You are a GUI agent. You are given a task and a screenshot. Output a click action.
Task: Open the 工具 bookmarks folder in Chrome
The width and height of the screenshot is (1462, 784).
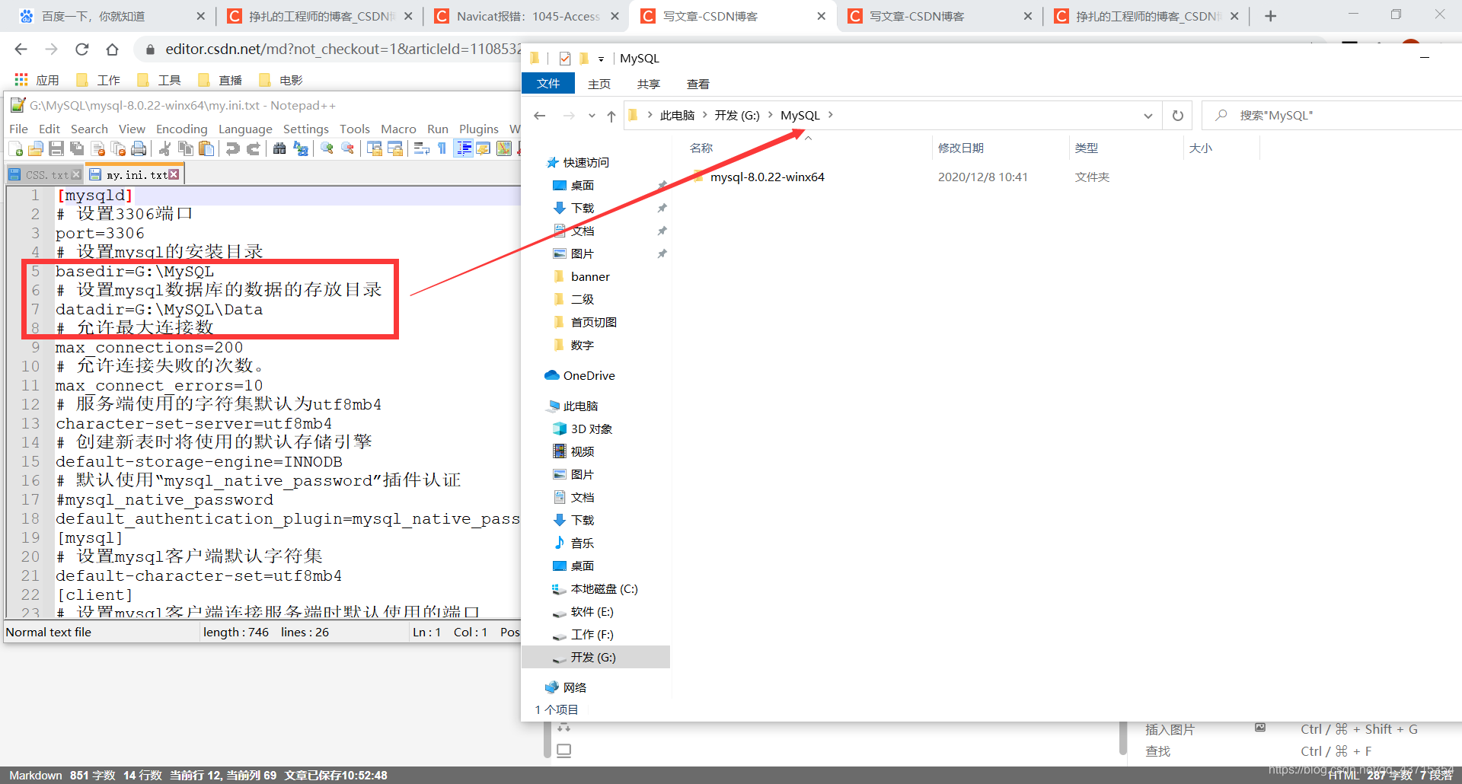pos(159,80)
